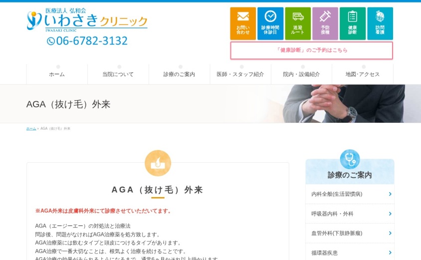
Task: Click the orange hair follicle icon
Action: pos(158,163)
